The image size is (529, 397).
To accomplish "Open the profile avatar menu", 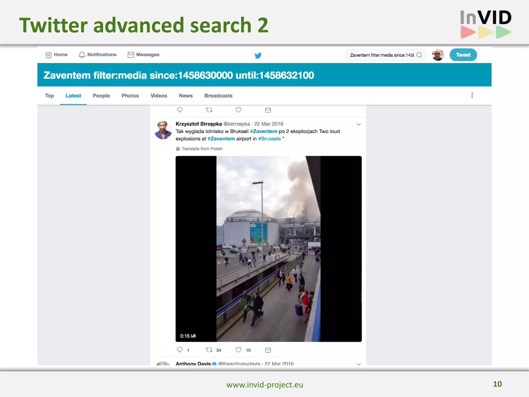I will [438, 55].
